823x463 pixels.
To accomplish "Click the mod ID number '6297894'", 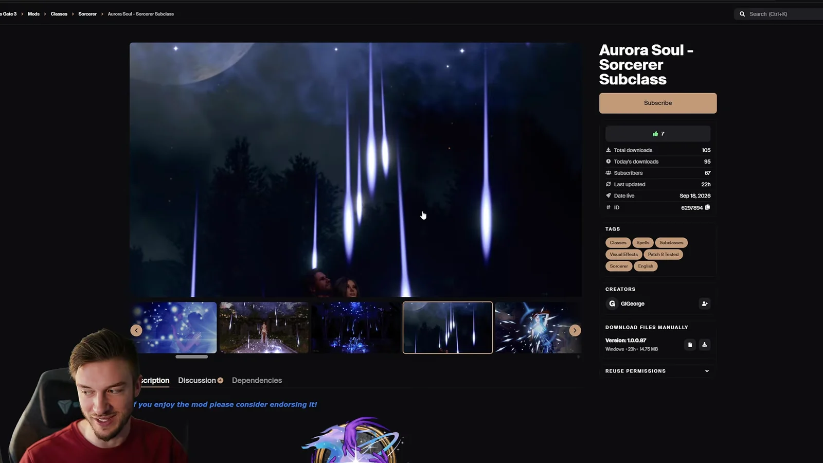I will (692, 208).
